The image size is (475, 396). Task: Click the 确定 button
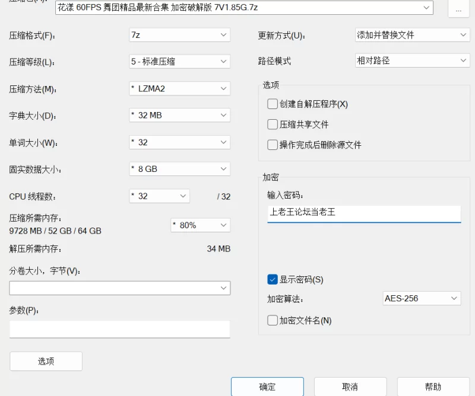tap(267, 387)
